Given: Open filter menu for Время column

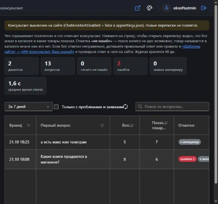Looking at the screenshot, I should pos(28,125).
